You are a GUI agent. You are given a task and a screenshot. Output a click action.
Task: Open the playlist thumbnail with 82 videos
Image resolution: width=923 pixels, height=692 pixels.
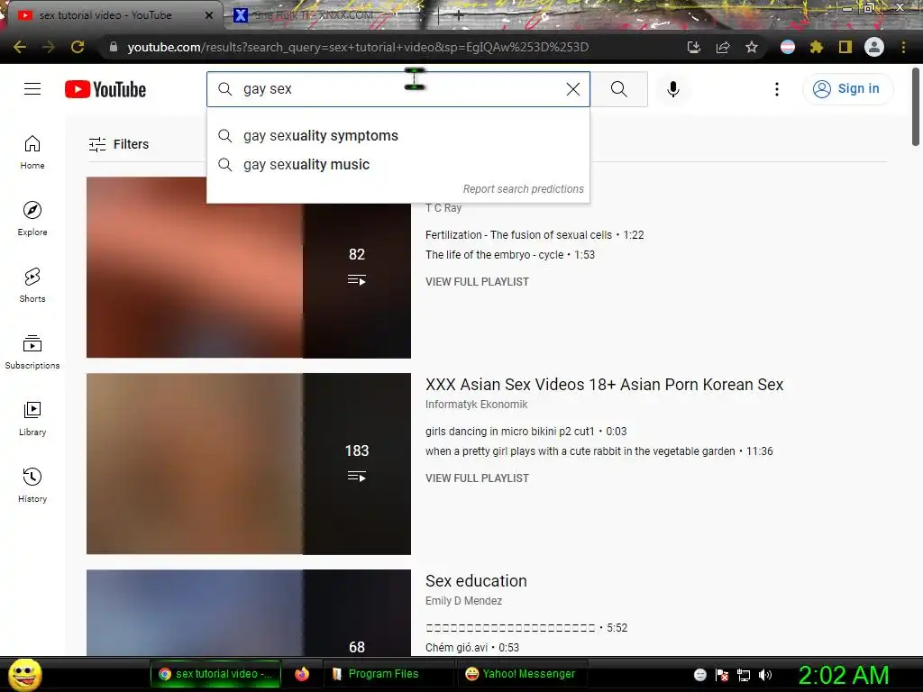[249, 268]
